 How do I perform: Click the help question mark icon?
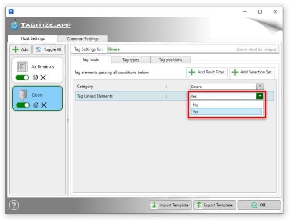point(14,205)
